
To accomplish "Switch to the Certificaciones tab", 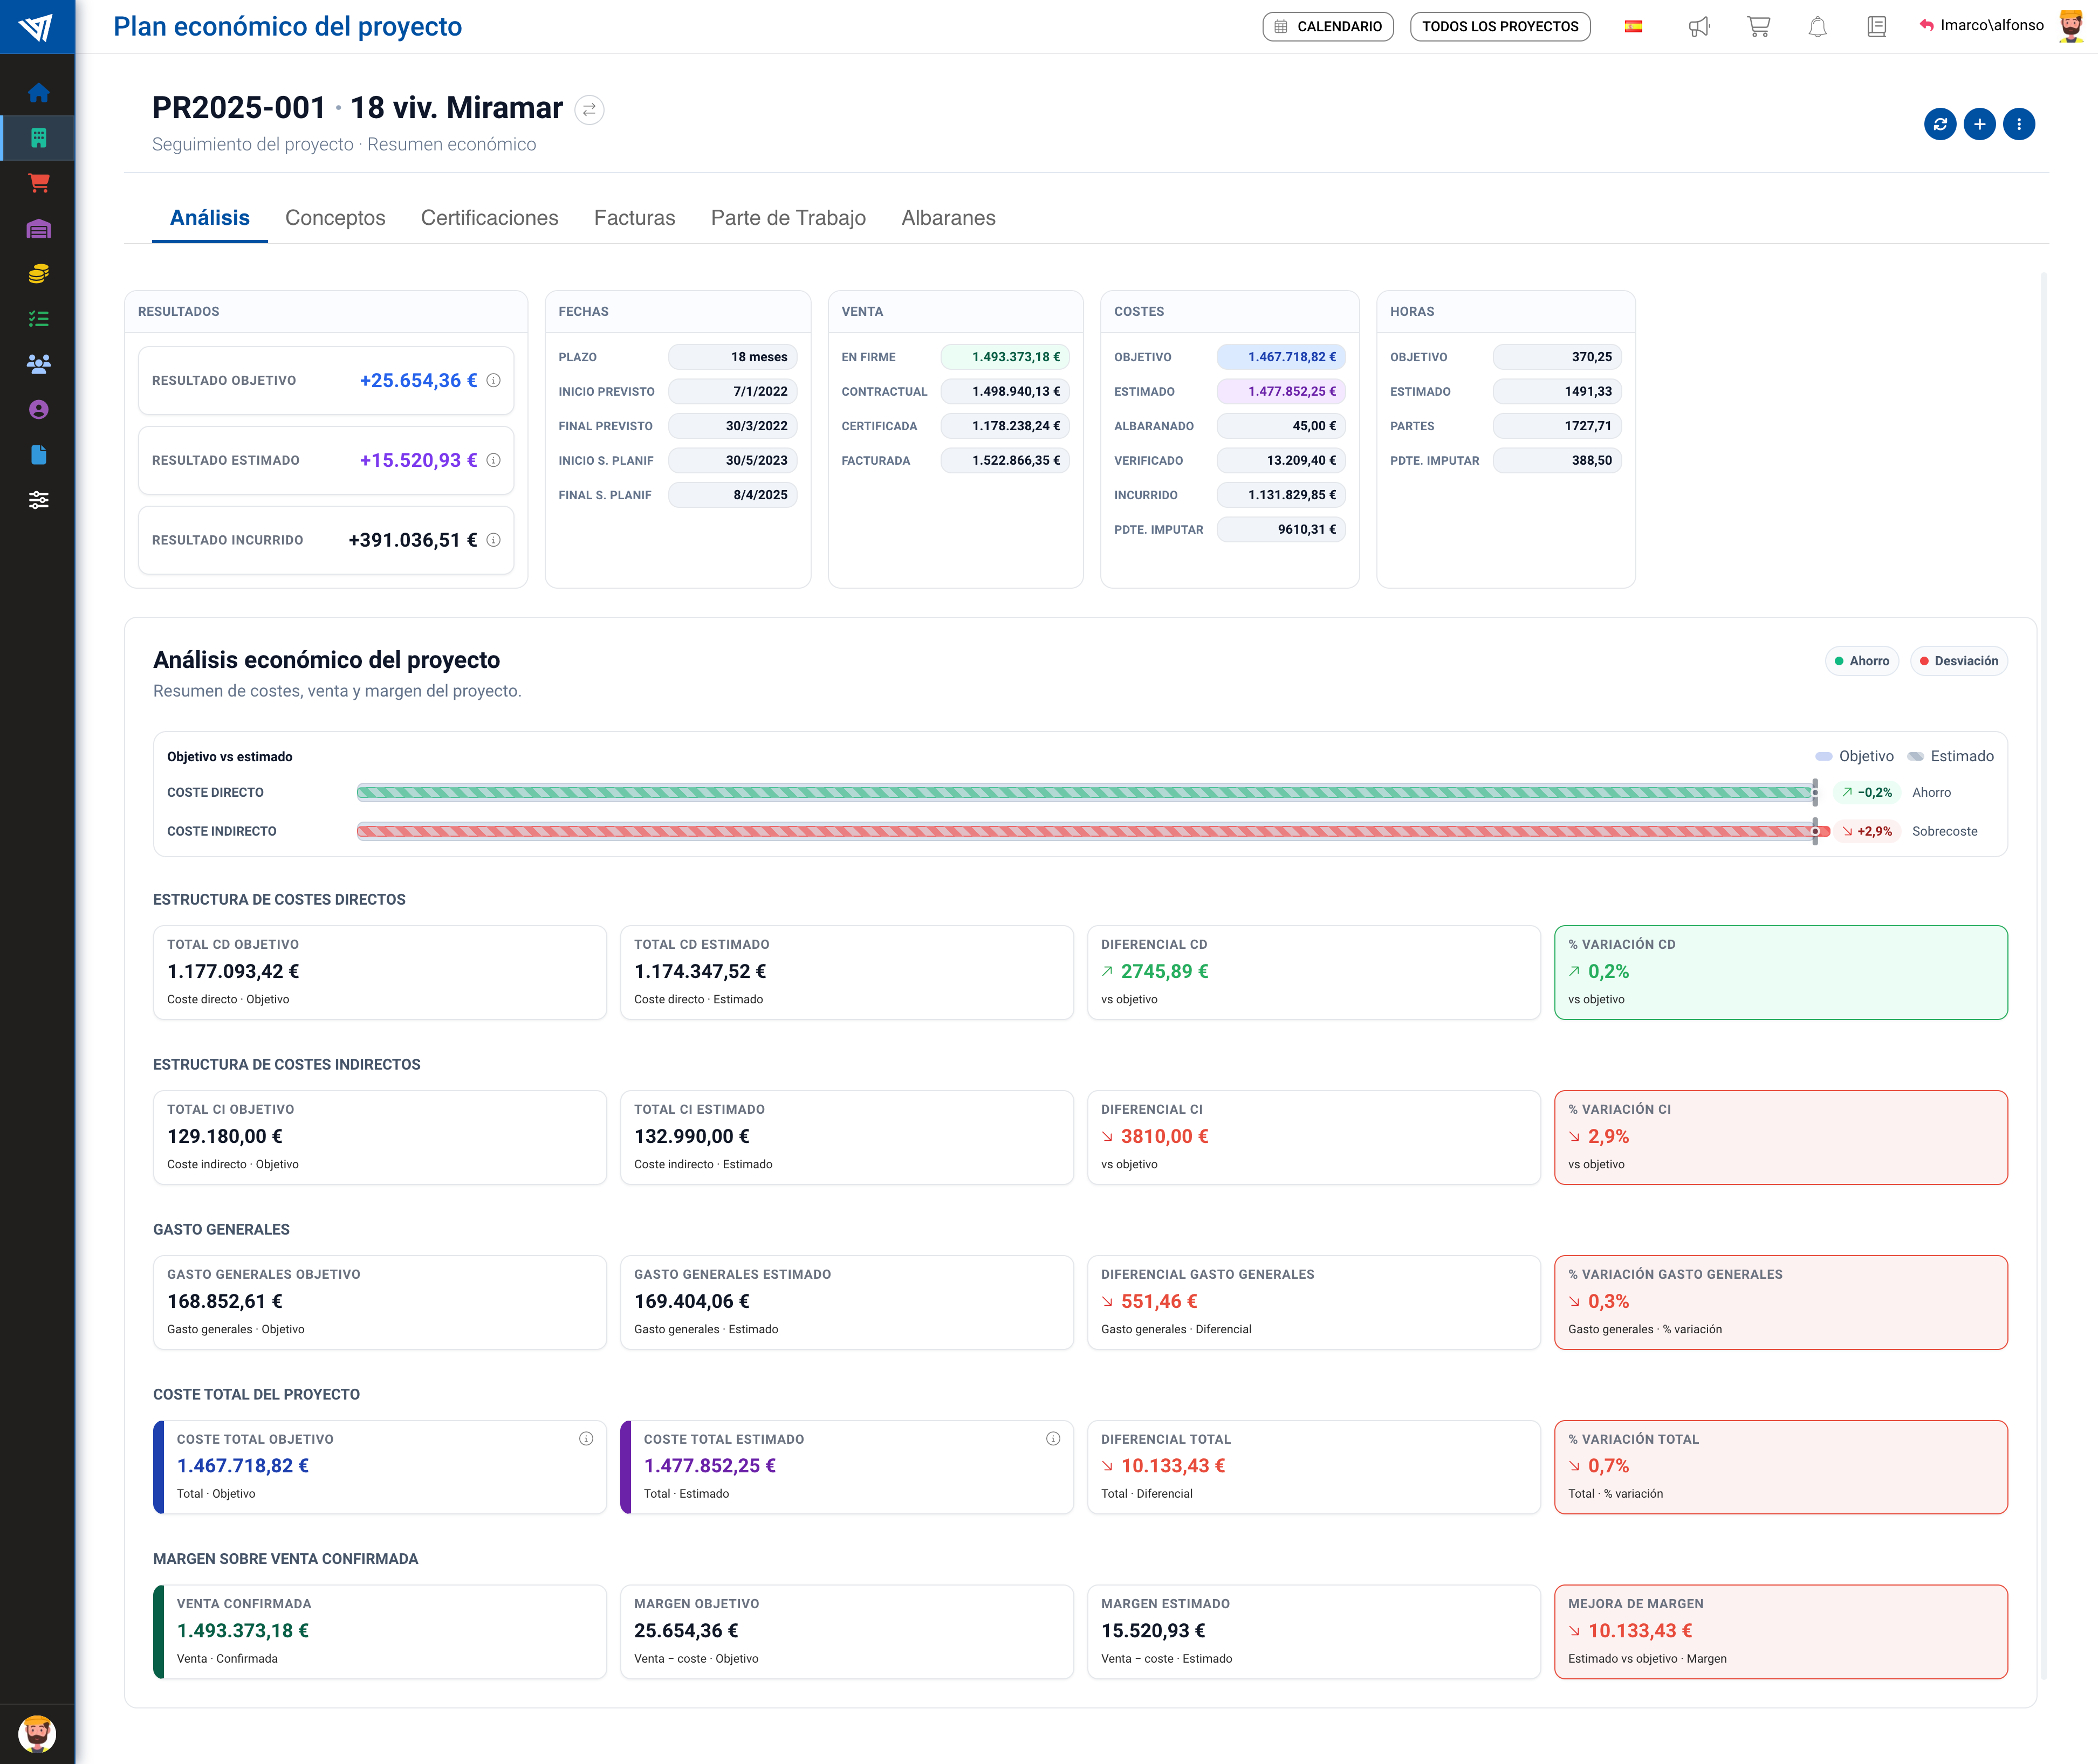I will [489, 218].
